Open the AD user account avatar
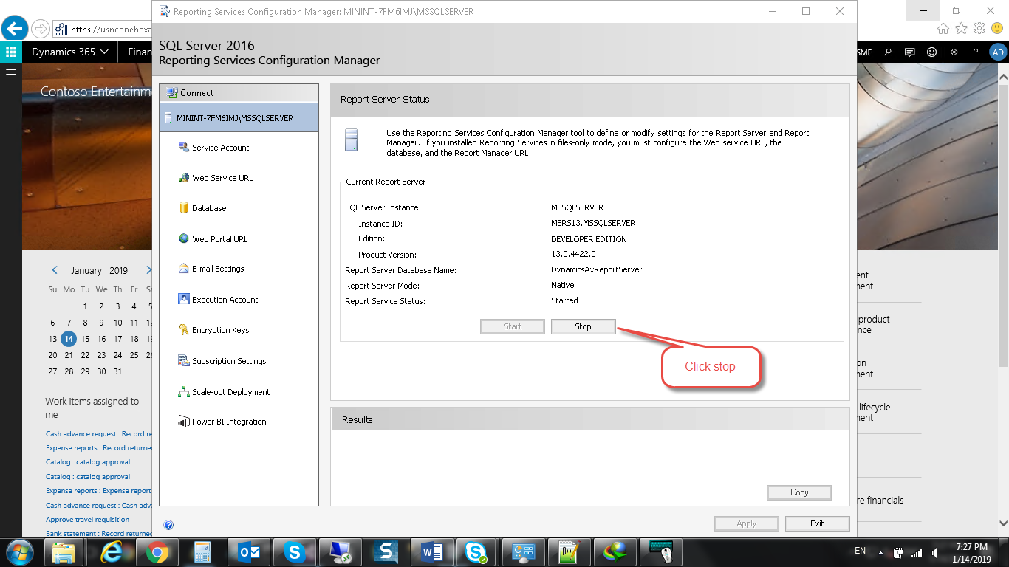 (x=998, y=52)
